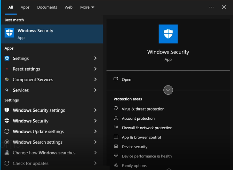Click the Services magnifier icon
The width and height of the screenshot is (233, 170).
coord(7,90)
